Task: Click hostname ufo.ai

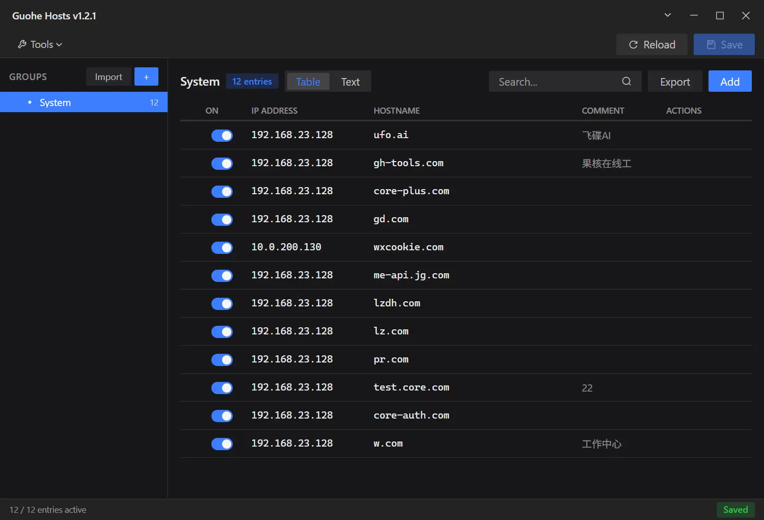Action: (x=391, y=135)
